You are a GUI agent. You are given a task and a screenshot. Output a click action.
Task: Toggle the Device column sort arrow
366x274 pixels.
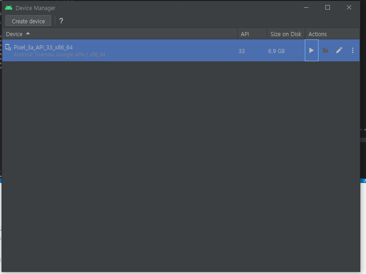pos(28,34)
